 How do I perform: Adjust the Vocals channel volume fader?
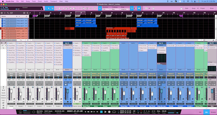pyautogui.click(x=11, y=91)
